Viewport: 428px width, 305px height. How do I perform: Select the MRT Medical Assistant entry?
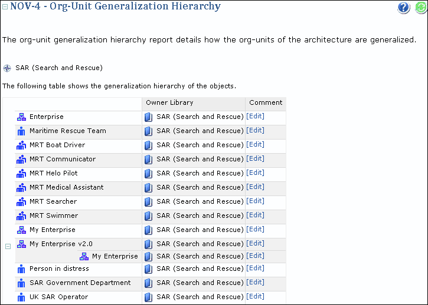[66, 187]
